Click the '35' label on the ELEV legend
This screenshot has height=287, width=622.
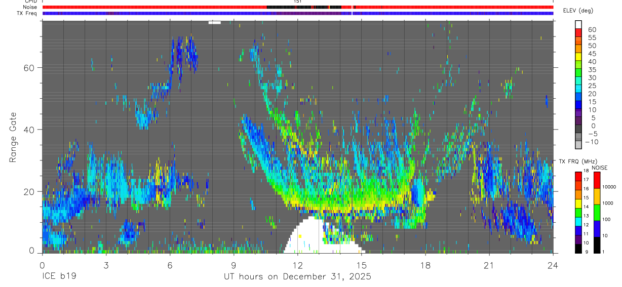[x=591, y=70]
